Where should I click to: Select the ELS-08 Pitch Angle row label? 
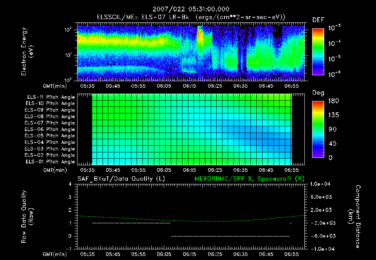50,116
